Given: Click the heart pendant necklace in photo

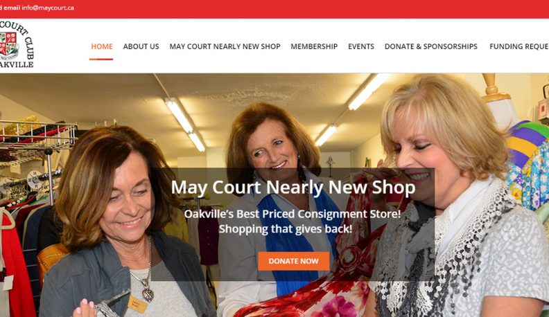Looking at the screenshot, I should [x=148, y=295].
